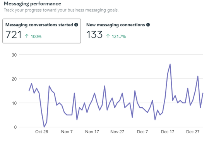Click the Nov 17 axis label
Viewport: 209px width, 141px height.
click(x=92, y=132)
